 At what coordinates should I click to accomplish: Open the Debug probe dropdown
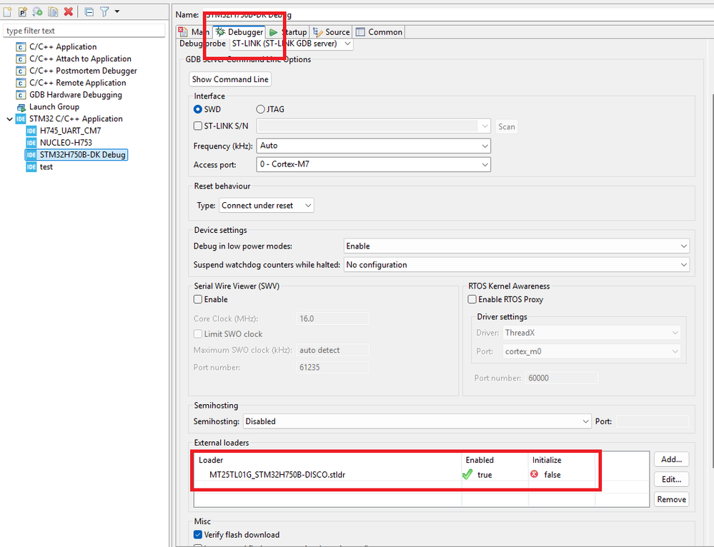(291, 44)
